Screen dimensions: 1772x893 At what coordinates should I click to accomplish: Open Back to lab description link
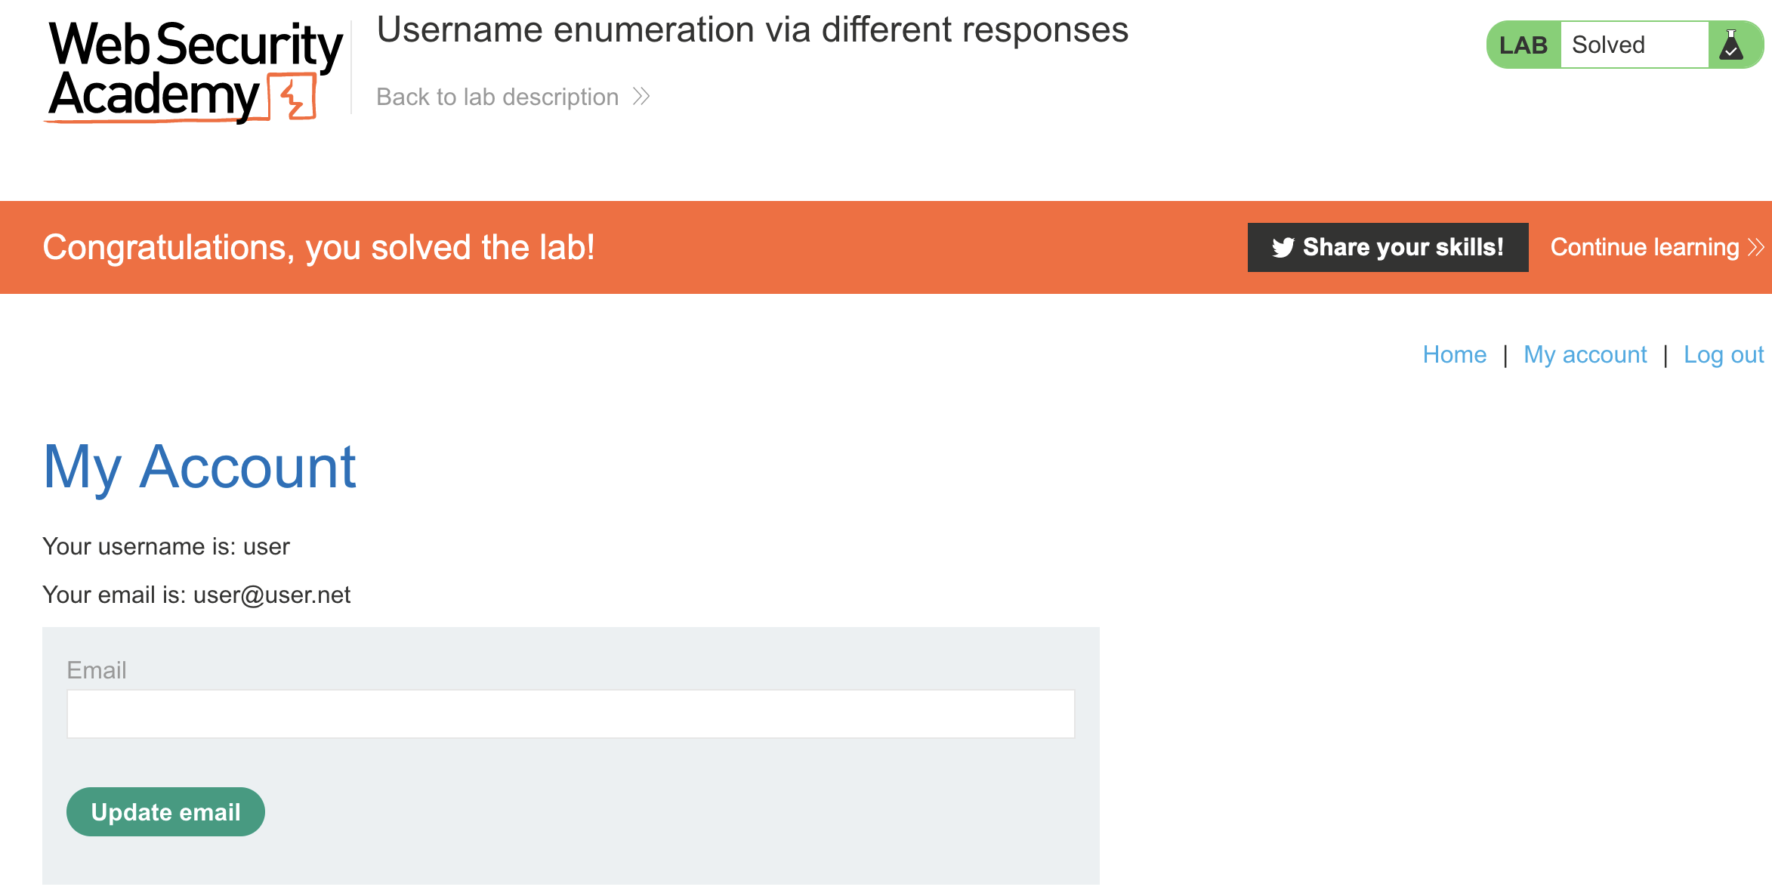(x=498, y=97)
